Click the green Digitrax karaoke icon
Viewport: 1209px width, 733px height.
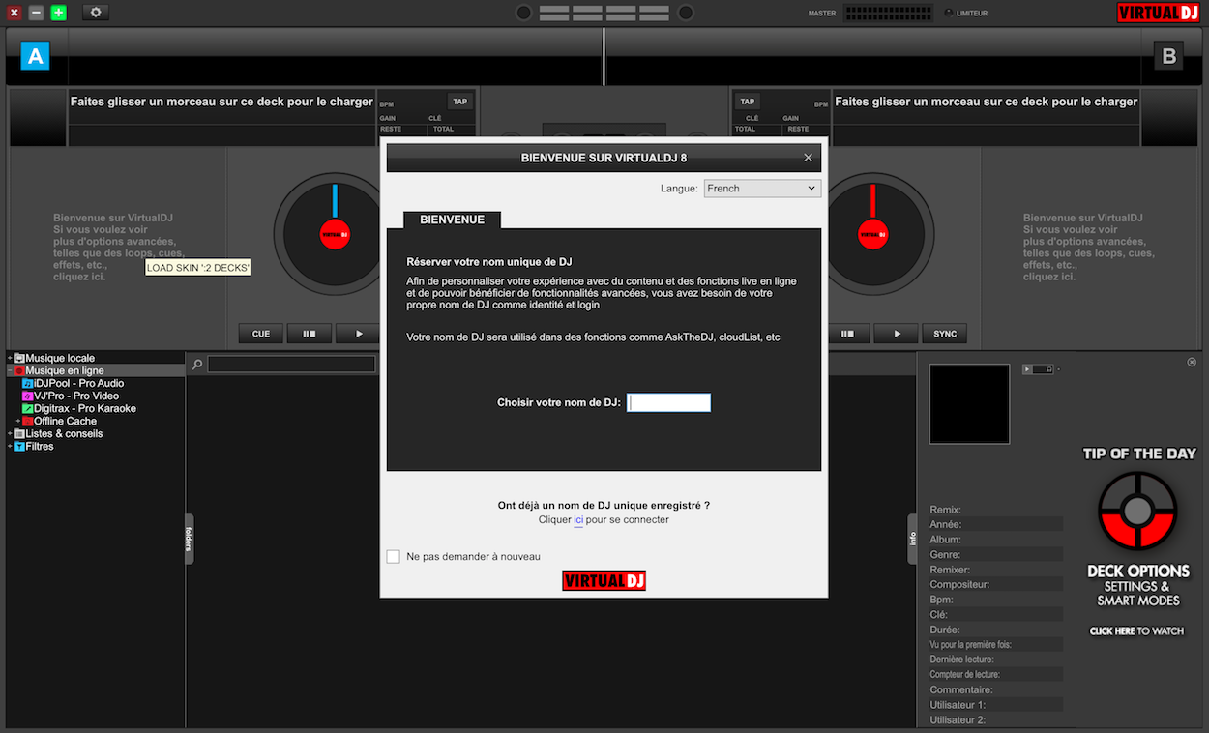coord(28,408)
